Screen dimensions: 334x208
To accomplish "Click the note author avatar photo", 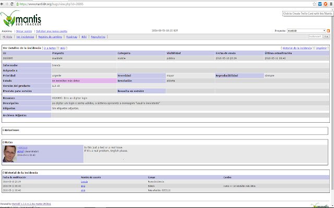I will point(9,154).
